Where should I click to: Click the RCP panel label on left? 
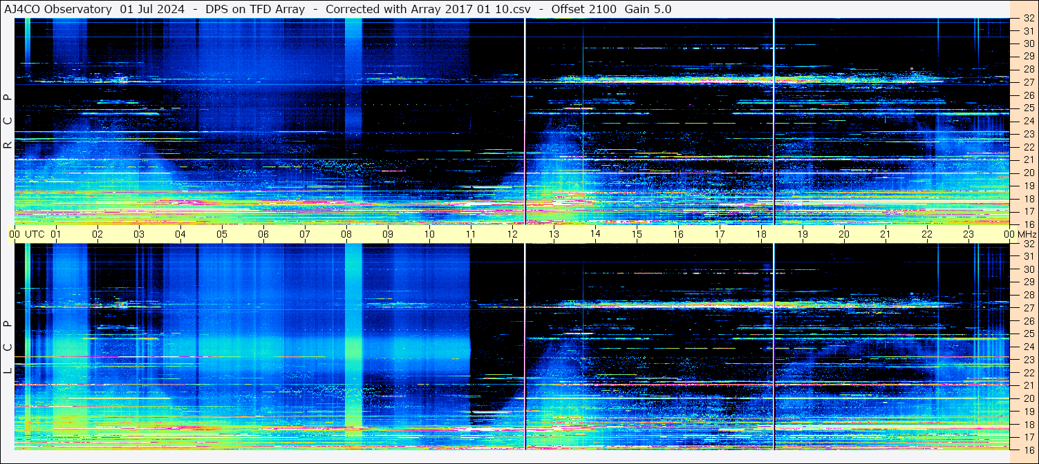tap(8, 121)
